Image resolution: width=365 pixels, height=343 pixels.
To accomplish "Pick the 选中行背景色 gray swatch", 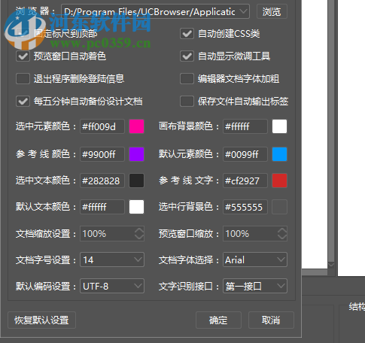I will pyautogui.click(x=279, y=207).
